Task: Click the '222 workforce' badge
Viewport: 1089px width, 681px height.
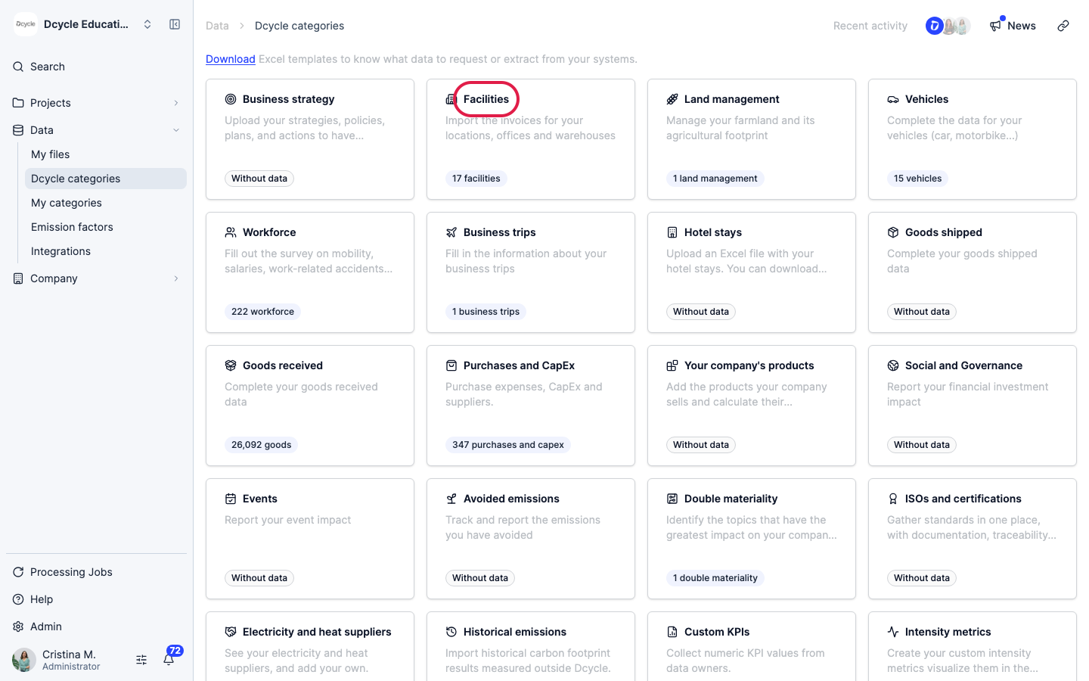Action: [x=262, y=312]
